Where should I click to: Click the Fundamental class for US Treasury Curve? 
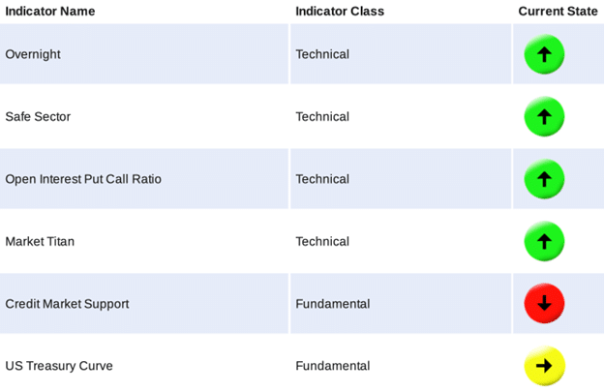(333, 366)
